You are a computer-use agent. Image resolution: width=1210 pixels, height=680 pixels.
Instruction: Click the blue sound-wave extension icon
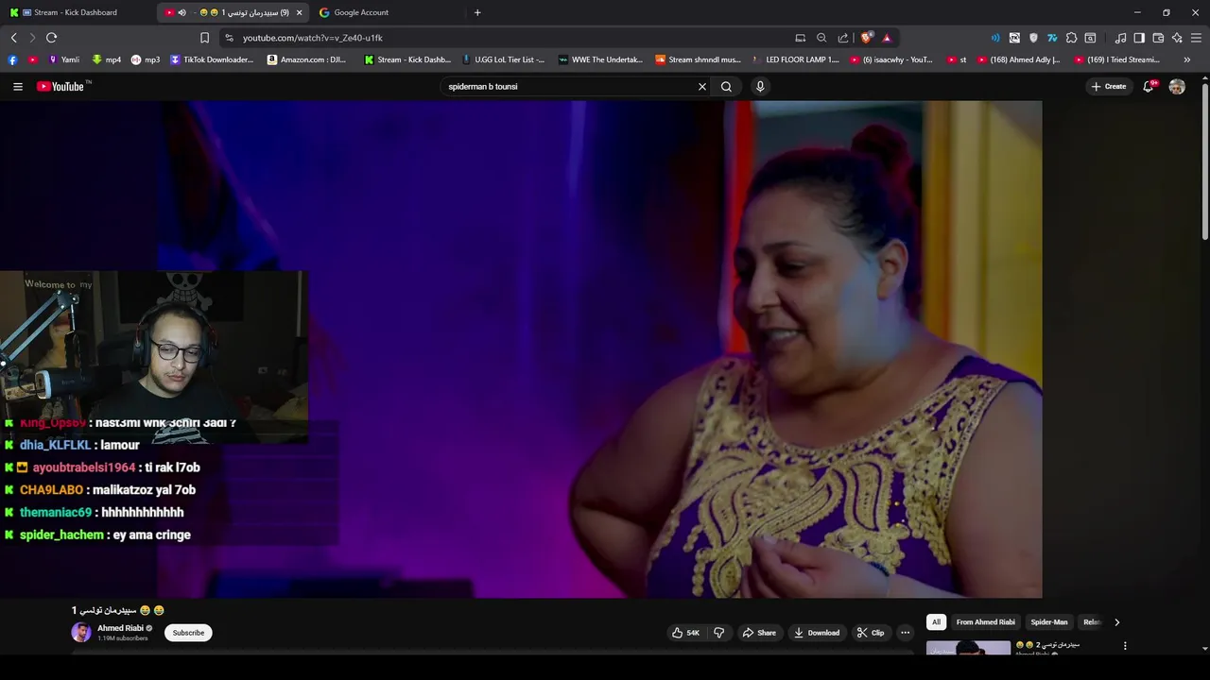(x=995, y=38)
